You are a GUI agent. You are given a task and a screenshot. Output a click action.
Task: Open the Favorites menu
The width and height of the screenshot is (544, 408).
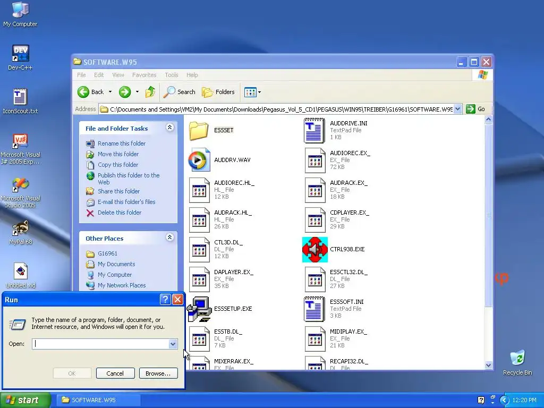click(144, 75)
